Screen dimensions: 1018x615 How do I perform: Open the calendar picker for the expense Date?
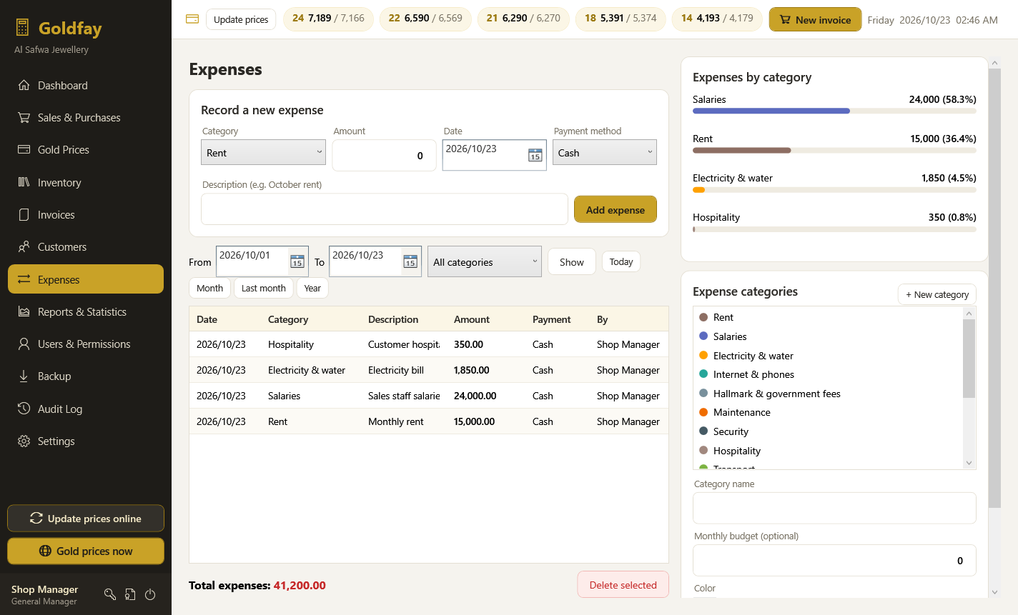tap(535, 155)
